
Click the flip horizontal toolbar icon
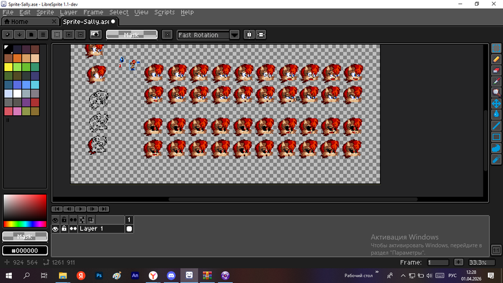tap(261, 35)
